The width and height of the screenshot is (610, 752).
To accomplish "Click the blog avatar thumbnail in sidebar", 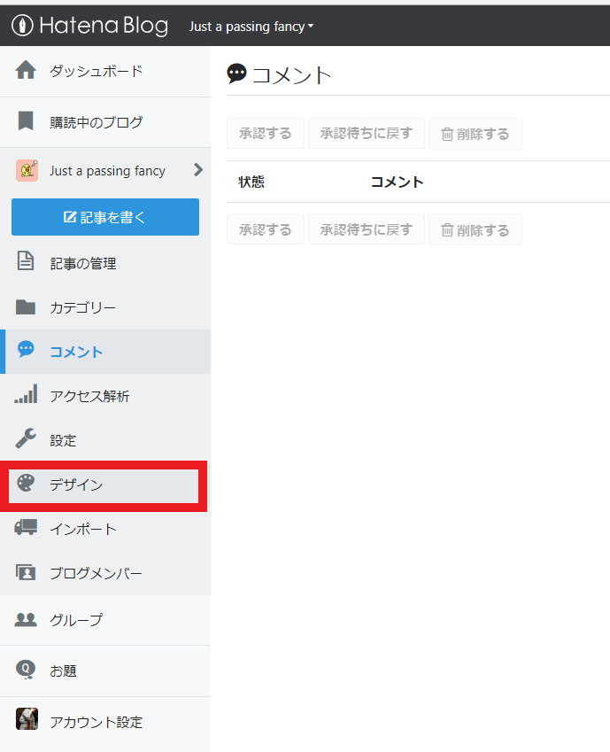I will pyautogui.click(x=27, y=170).
